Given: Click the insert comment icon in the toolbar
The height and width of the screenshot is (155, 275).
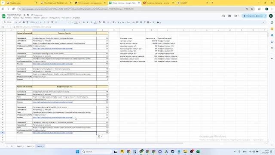Looking at the screenshot, I should coord(137,22).
